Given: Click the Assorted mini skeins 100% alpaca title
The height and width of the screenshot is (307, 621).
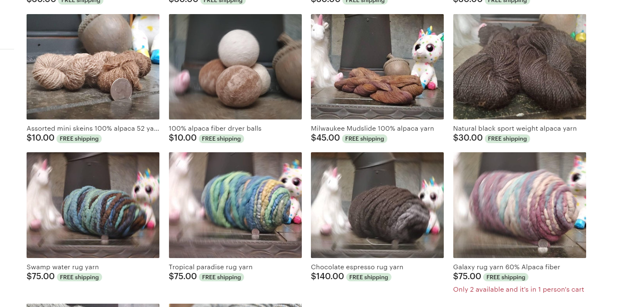Looking at the screenshot, I should pos(93,129).
